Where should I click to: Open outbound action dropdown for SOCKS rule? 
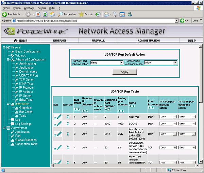pyautogui.click(x=187, y=124)
